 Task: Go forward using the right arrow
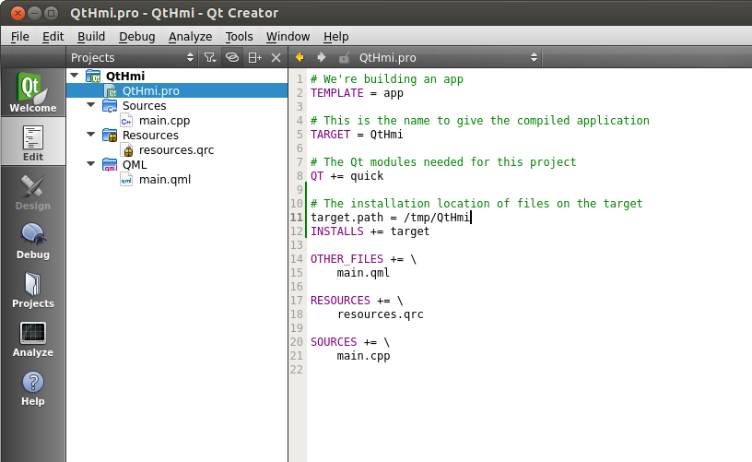(x=321, y=58)
